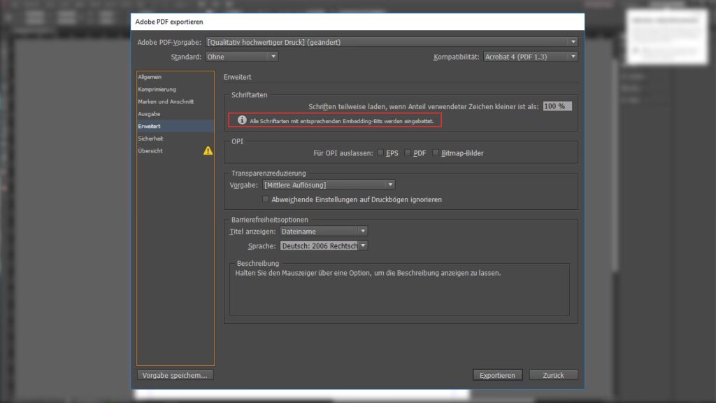Check the Bitmap-Bilder option
This screenshot has height=403, width=716.
click(436, 153)
